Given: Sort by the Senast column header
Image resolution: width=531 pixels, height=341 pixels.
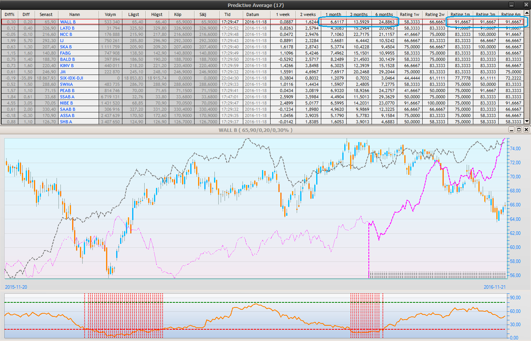Looking at the screenshot, I should point(46,14).
